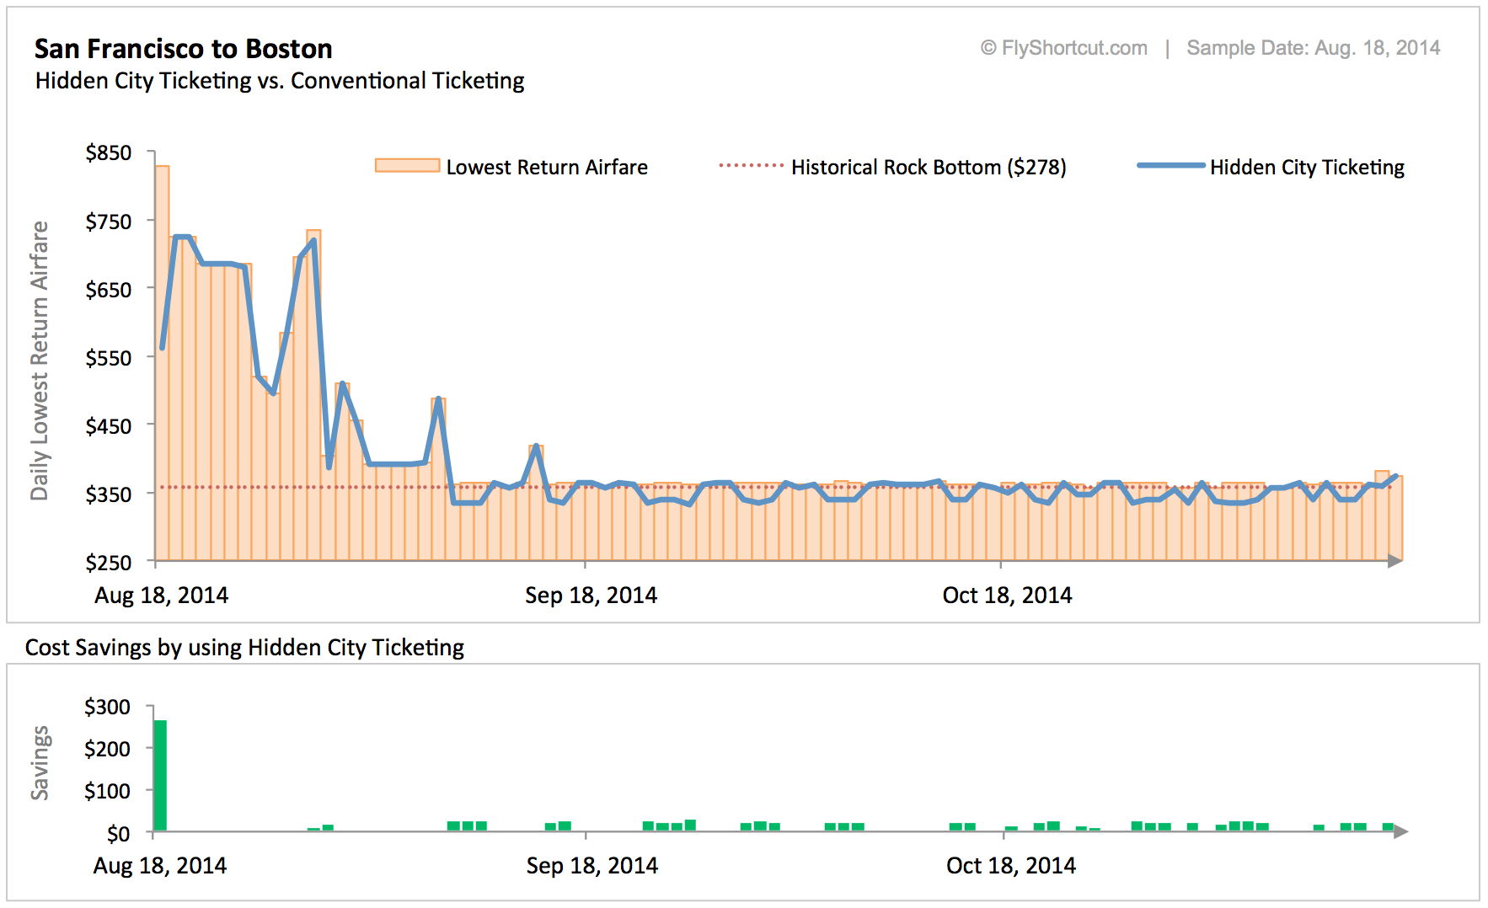Click the blue Hidden City Ticketing legend line
1488x908 pixels.
(x=1170, y=165)
